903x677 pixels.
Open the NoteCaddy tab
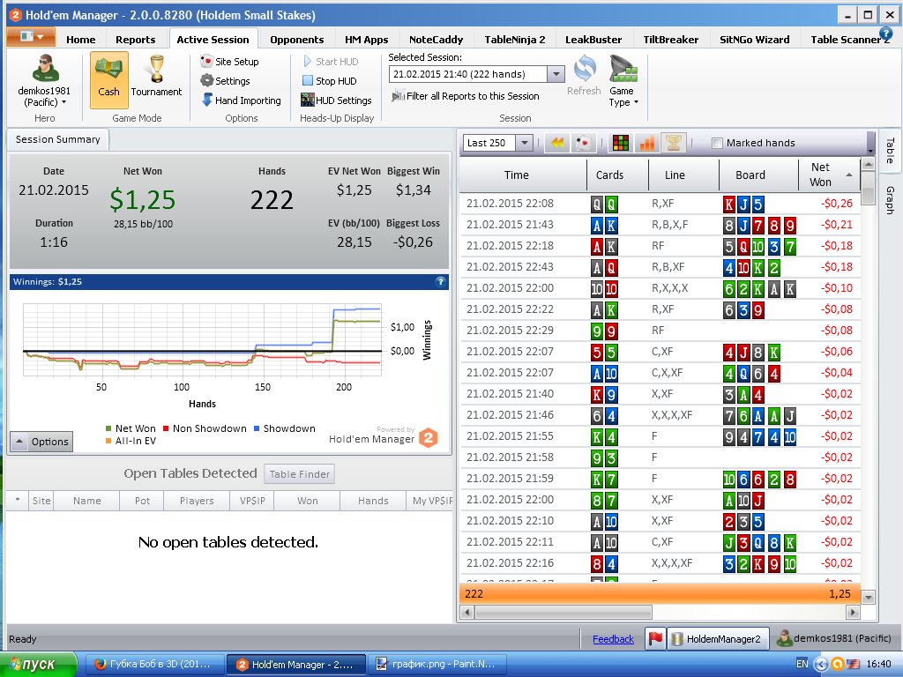coord(436,39)
